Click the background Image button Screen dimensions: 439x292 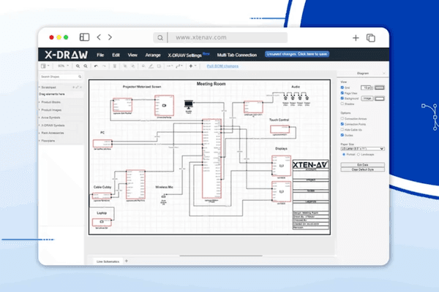[367, 99]
